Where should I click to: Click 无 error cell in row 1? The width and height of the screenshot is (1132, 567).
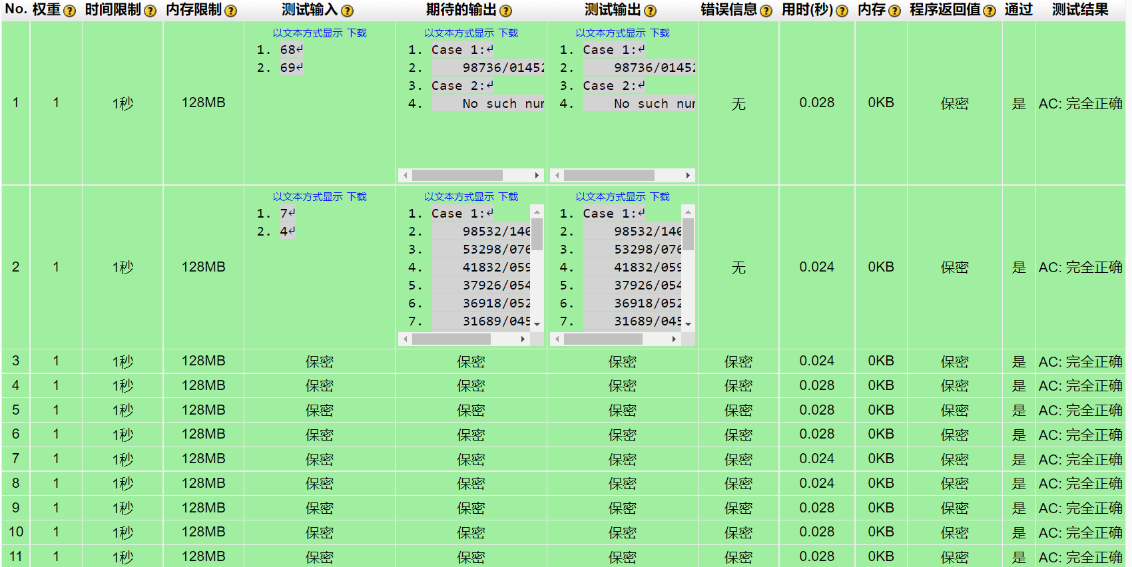(738, 103)
